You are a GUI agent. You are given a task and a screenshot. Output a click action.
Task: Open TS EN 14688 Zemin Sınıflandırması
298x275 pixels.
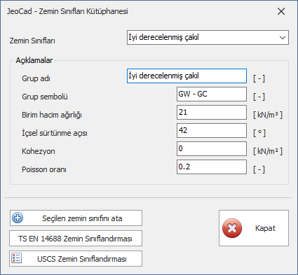coord(76,239)
